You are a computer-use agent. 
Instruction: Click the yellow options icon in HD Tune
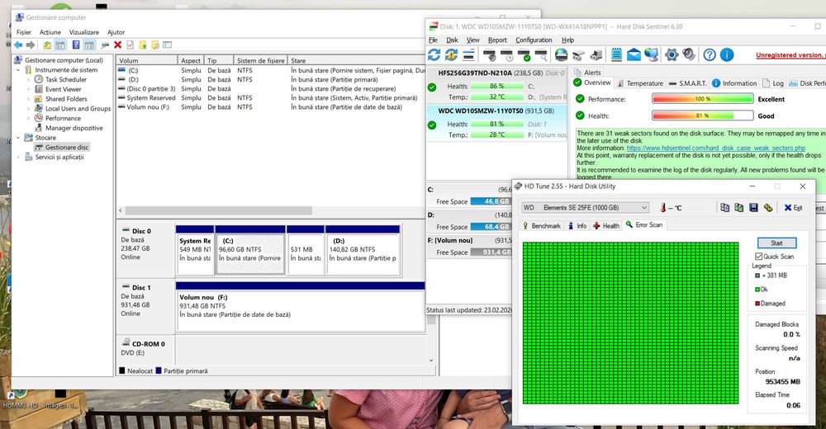[x=768, y=208]
